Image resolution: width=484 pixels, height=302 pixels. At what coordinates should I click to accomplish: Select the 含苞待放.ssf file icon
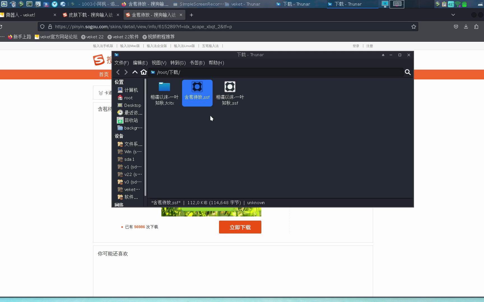click(x=197, y=87)
